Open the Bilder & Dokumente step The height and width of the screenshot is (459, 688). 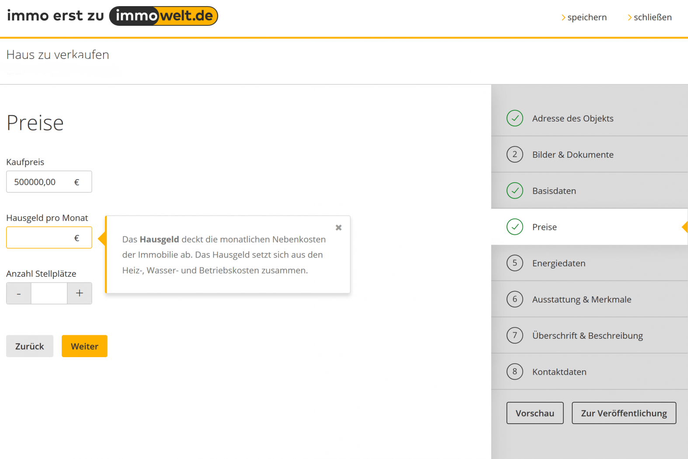pyautogui.click(x=590, y=154)
